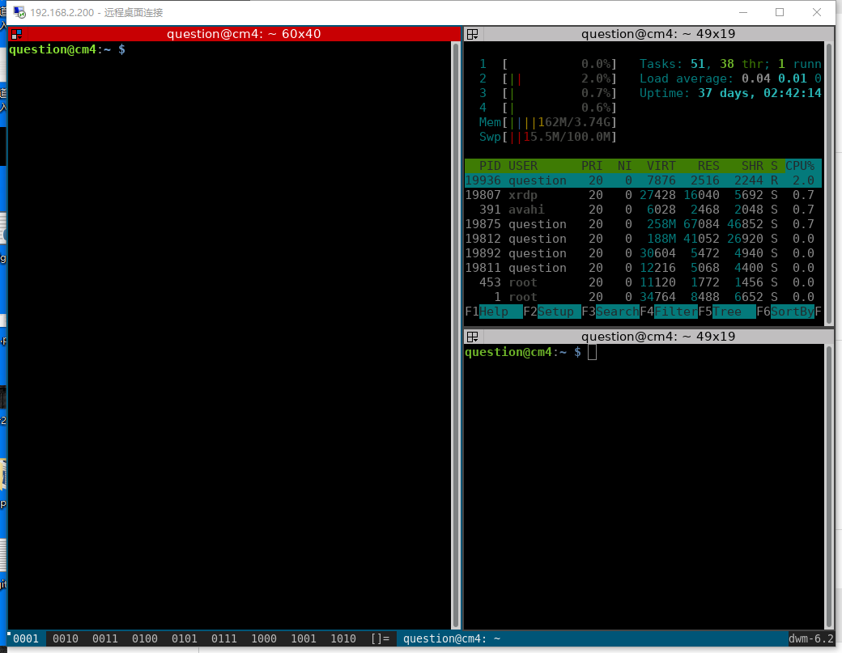Screen dimensions: 842x653
Task: Sort by the CPU% column header
Action: 802,166
